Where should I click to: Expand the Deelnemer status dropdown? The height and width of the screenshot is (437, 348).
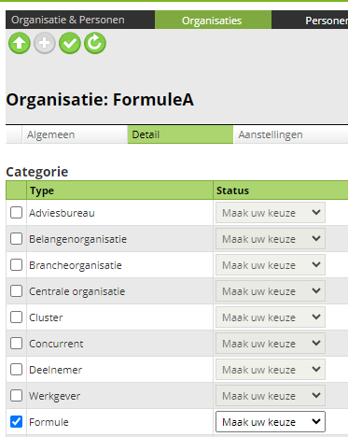271,370
